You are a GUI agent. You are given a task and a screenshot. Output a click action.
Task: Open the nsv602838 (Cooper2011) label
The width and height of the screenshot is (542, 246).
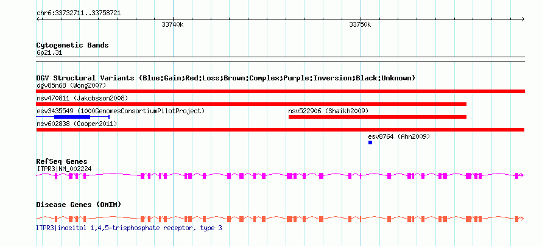[x=77, y=124]
